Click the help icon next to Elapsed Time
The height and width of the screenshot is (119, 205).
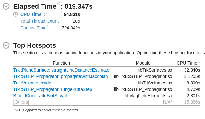click(59, 4)
